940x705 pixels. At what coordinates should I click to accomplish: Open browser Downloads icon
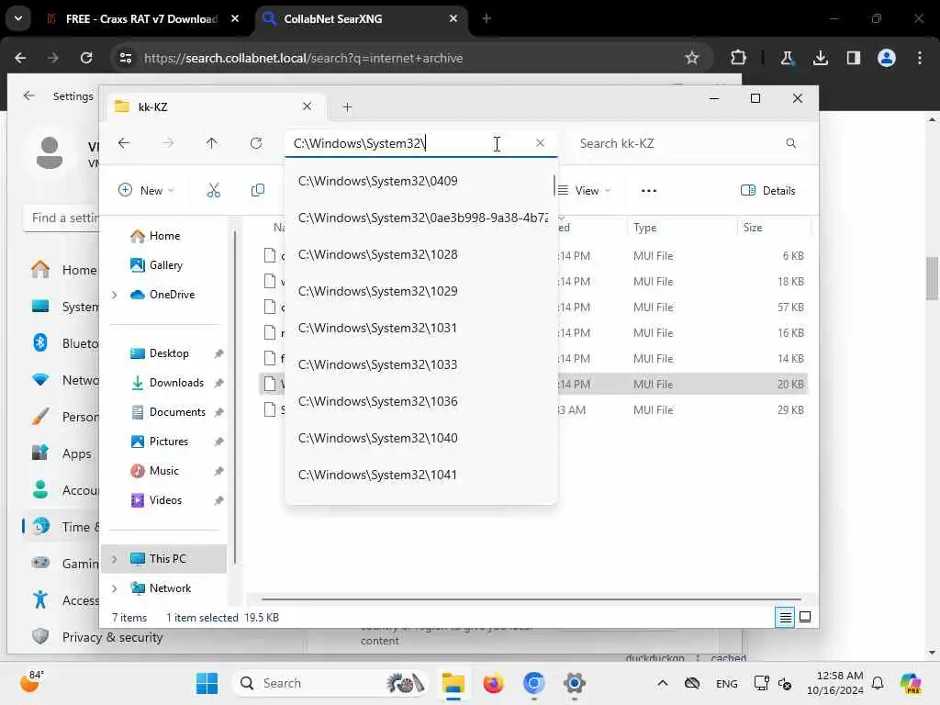click(820, 58)
